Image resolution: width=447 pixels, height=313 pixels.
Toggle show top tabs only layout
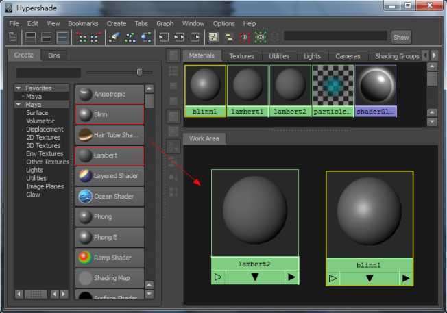pos(31,37)
